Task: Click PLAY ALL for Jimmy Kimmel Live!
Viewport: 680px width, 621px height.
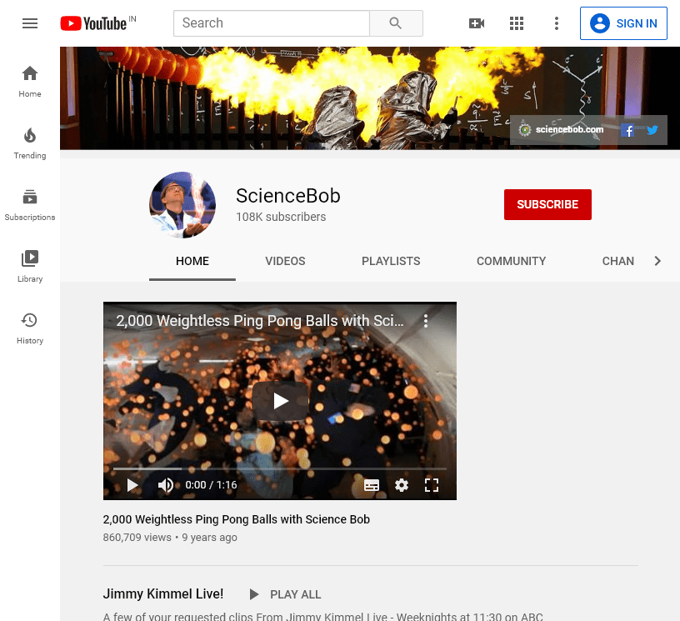Action: 285,594
